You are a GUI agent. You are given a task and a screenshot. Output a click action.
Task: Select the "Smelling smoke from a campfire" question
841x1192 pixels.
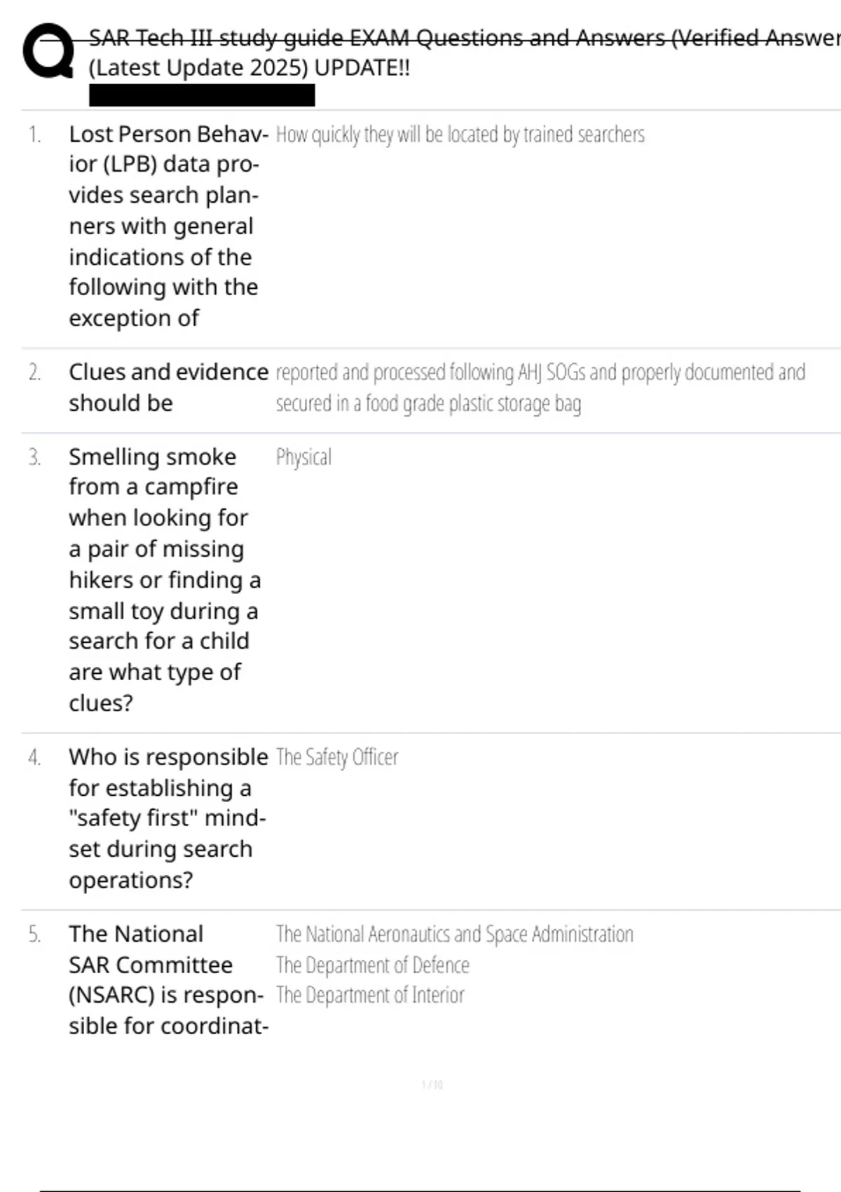tap(165, 579)
